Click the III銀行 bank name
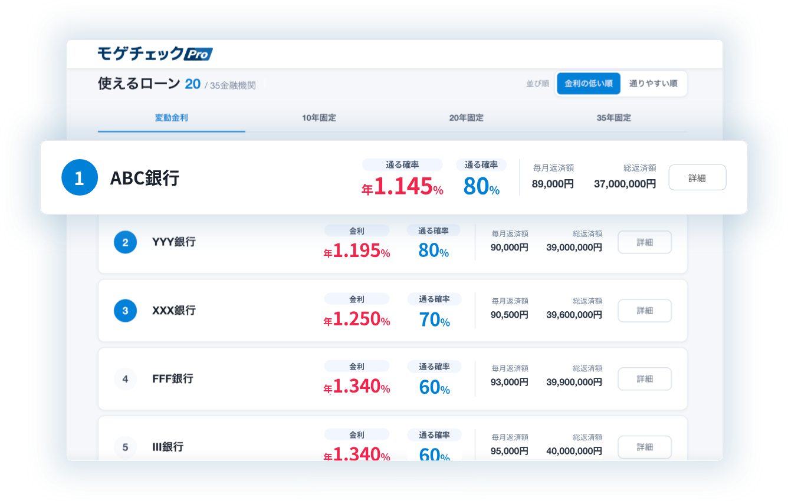The image size is (788, 501). (x=168, y=447)
